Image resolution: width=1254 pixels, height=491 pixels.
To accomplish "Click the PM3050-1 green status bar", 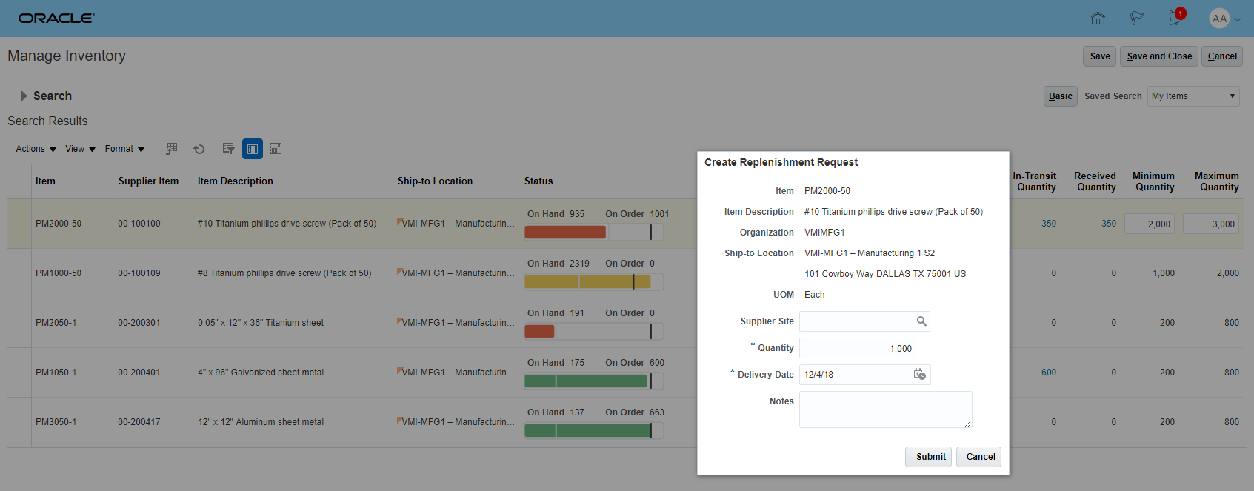I will coord(593,430).
